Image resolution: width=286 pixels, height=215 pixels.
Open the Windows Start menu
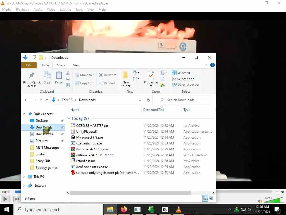7,209
